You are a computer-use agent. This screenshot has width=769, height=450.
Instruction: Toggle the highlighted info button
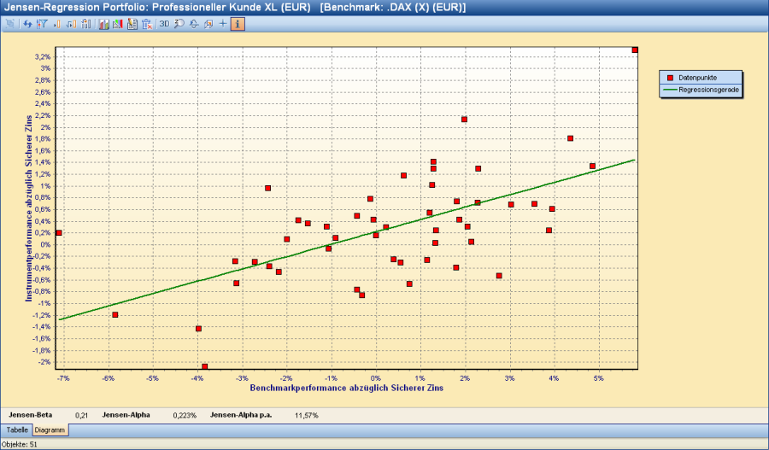tap(238, 24)
